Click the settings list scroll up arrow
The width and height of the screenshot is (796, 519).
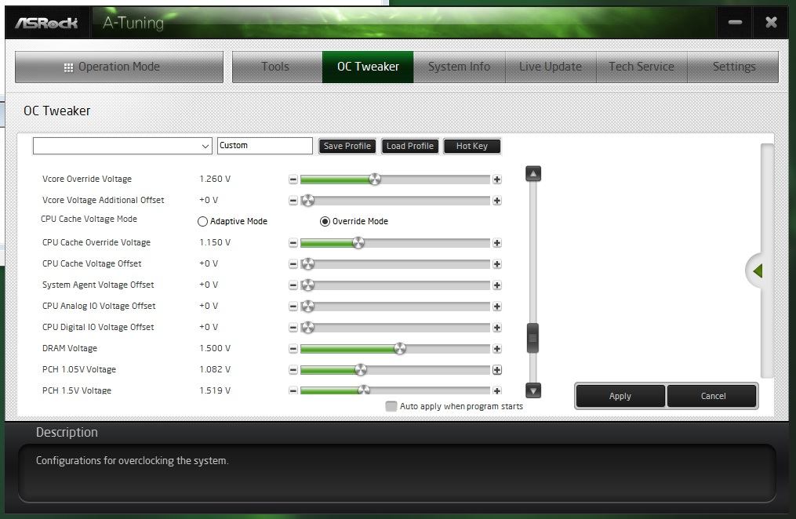[x=533, y=174]
